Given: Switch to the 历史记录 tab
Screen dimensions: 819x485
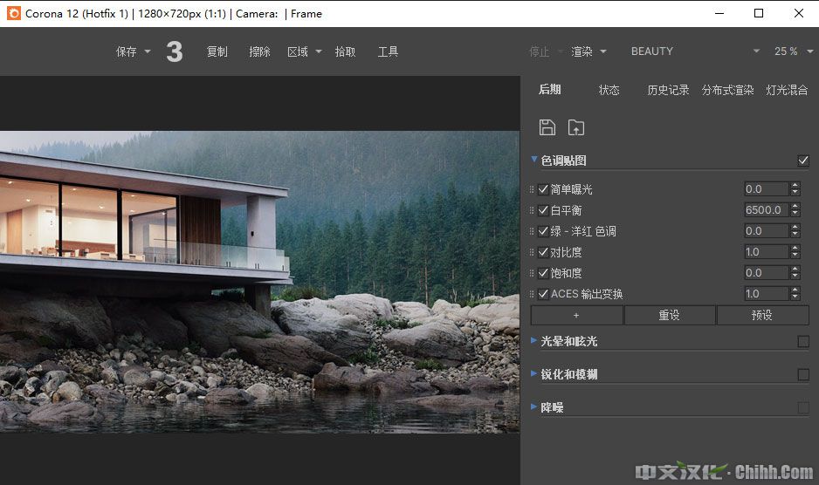Looking at the screenshot, I should [668, 90].
